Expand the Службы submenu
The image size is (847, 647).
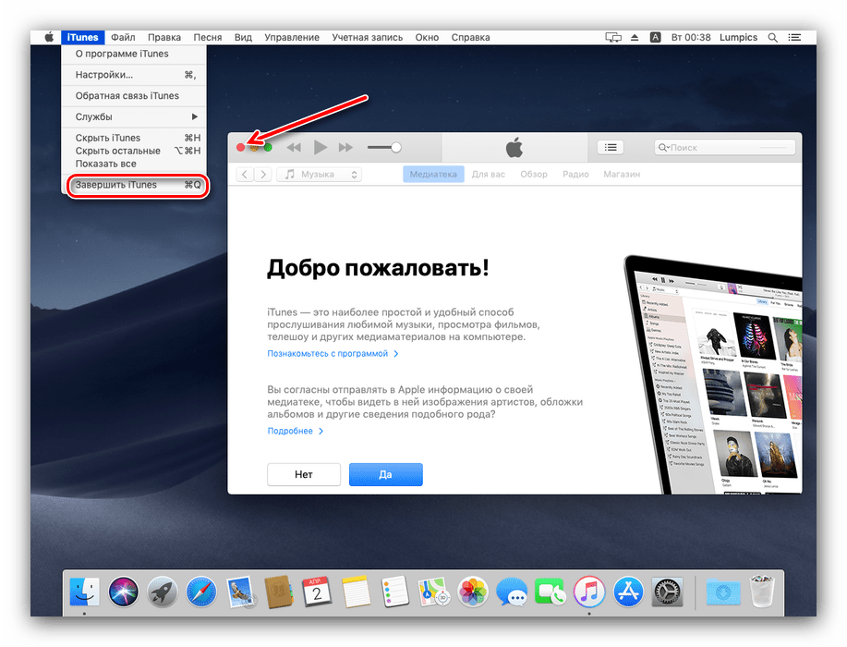point(136,117)
